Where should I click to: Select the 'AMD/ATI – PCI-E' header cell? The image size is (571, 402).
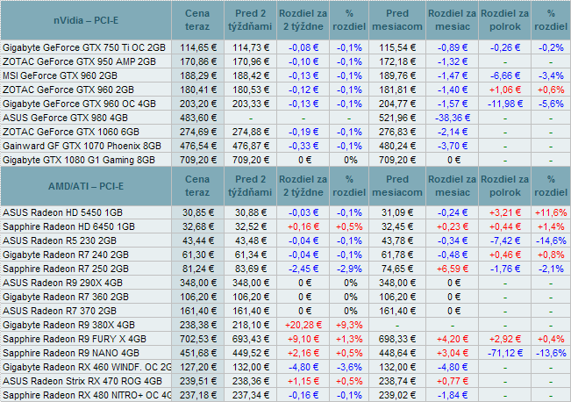click(86, 186)
